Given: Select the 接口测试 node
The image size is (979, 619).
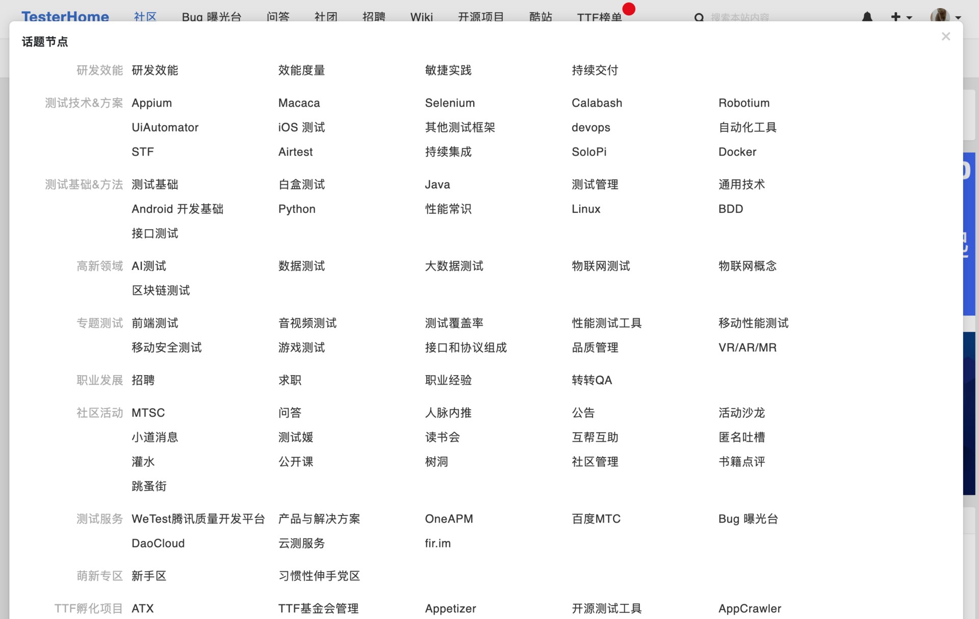Looking at the screenshot, I should [x=154, y=233].
